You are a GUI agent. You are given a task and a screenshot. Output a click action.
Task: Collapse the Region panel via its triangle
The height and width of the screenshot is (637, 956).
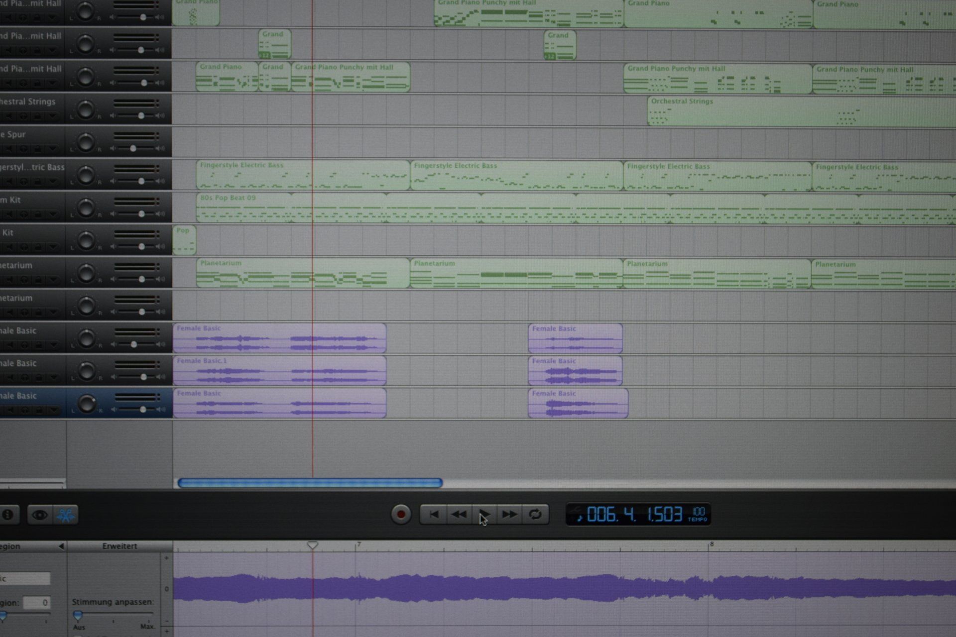(x=61, y=546)
